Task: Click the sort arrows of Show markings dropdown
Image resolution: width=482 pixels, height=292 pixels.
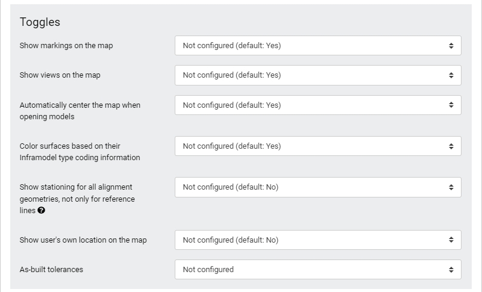Action: 451,45
